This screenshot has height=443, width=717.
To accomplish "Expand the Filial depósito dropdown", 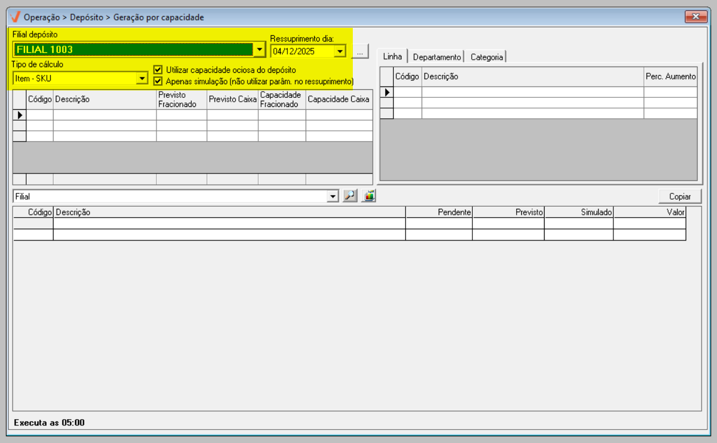I will click(259, 50).
